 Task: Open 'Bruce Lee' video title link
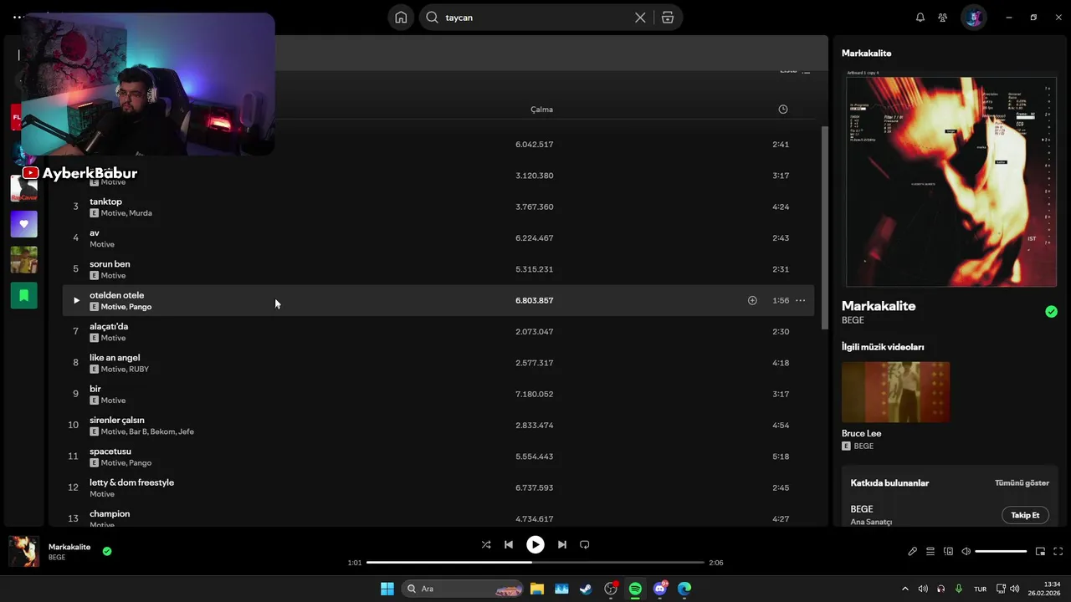[x=861, y=433]
